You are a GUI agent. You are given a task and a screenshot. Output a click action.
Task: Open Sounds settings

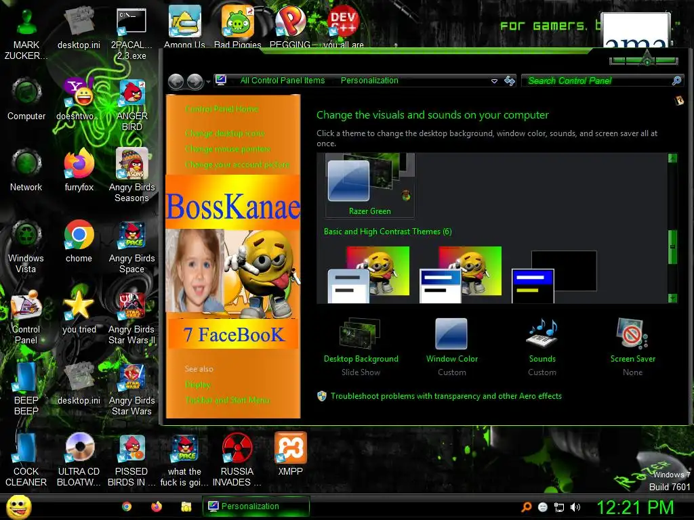(542, 347)
